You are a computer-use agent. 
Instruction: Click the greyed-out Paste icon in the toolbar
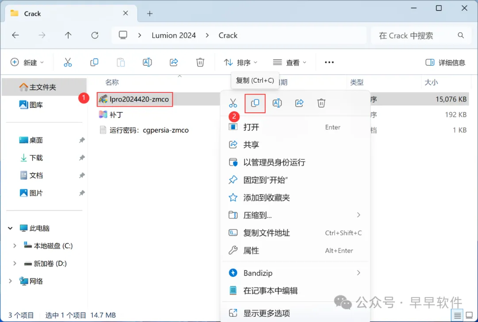click(121, 62)
